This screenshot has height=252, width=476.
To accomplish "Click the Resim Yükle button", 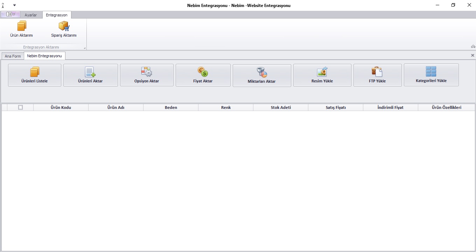I will point(322,75).
